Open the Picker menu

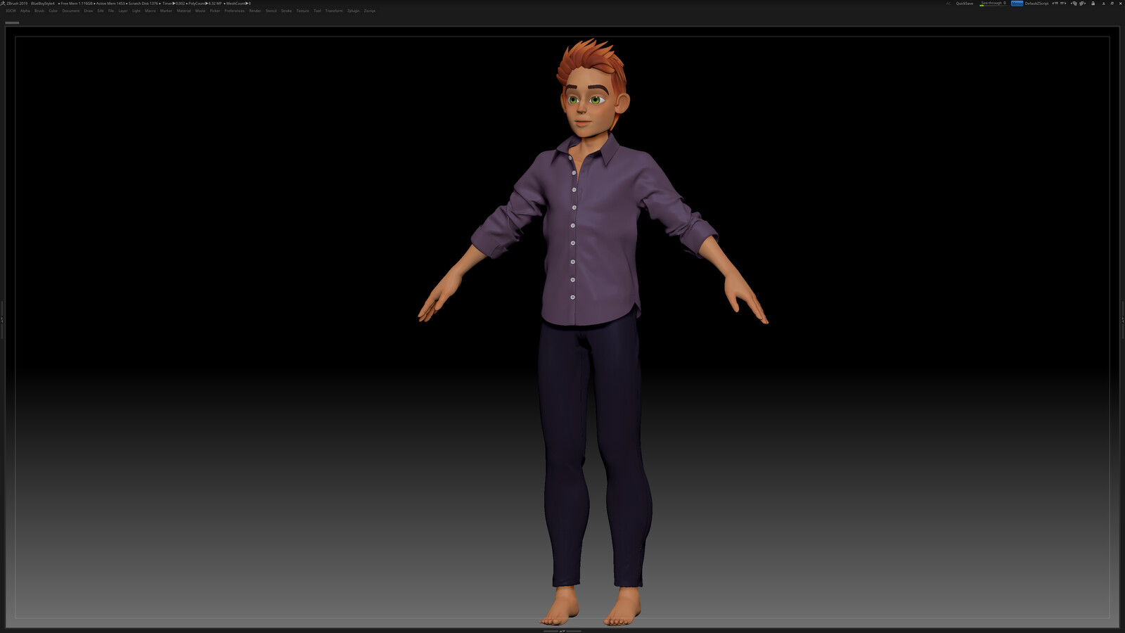(215, 11)
